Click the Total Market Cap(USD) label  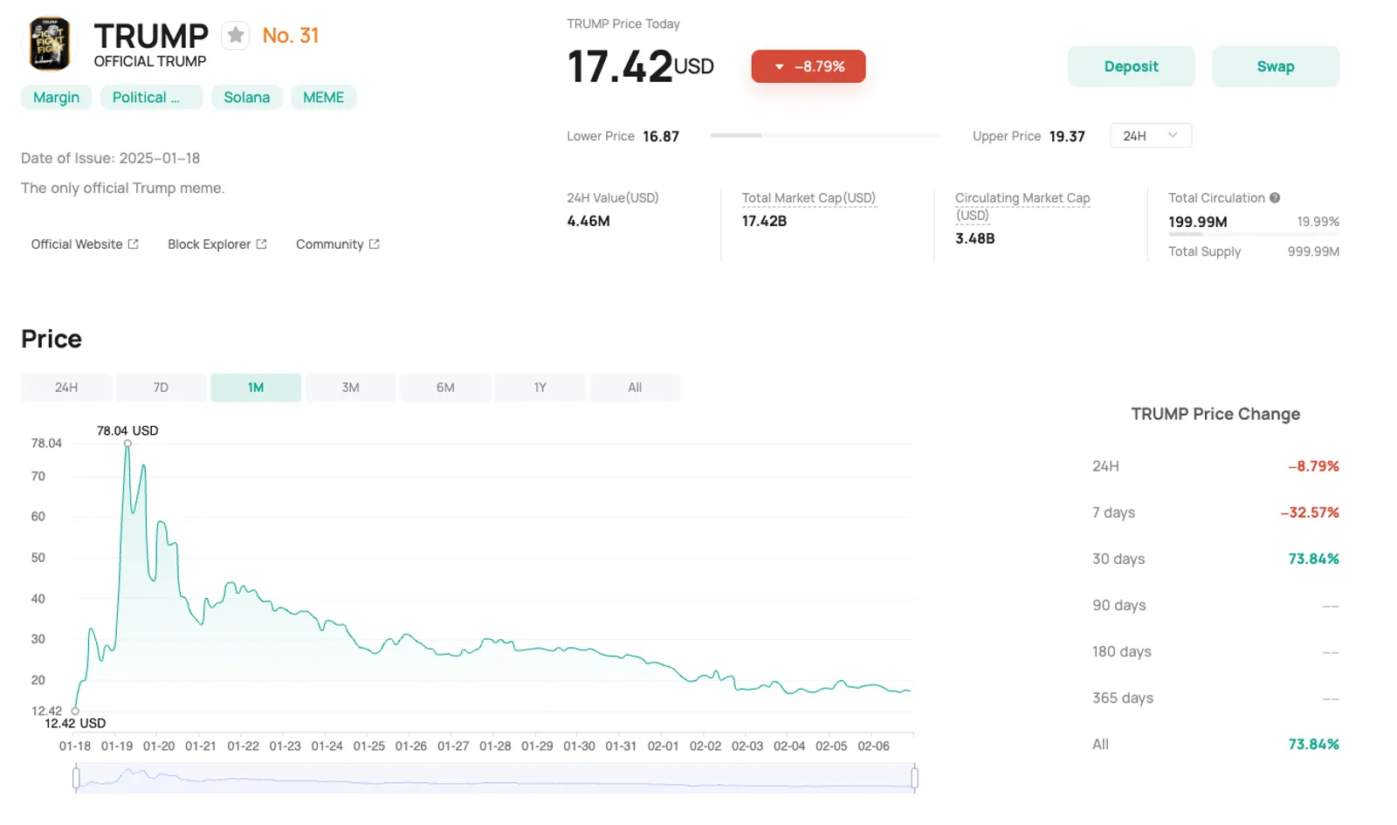(809, 198)
